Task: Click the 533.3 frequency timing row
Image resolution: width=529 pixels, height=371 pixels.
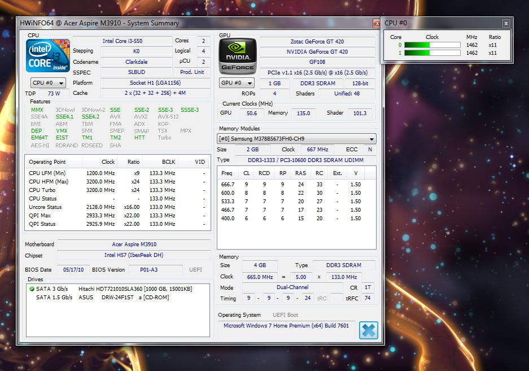Action: click(296, 202)
